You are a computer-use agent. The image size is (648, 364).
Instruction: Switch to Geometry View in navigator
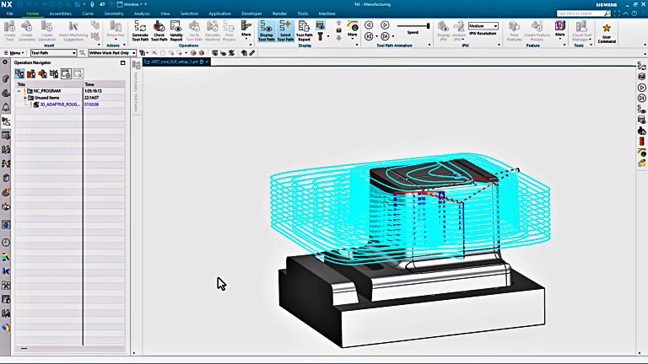(x=42, y=74)
